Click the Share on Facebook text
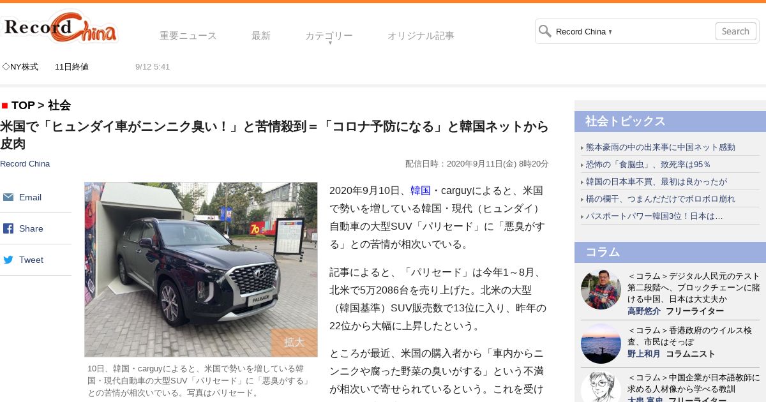This screenshot has height=402, width=766. (x=31, y=228)
